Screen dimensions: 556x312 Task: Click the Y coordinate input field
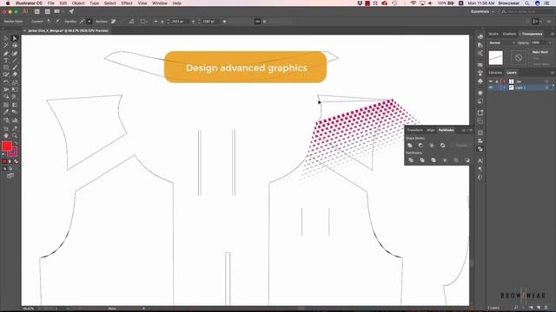point(210,22)
